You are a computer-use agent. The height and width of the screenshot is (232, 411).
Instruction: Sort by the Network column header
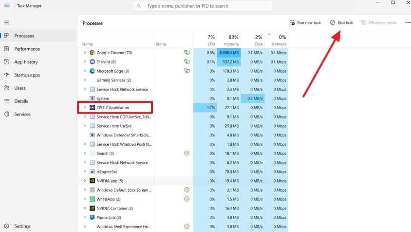tap(277, 39)
